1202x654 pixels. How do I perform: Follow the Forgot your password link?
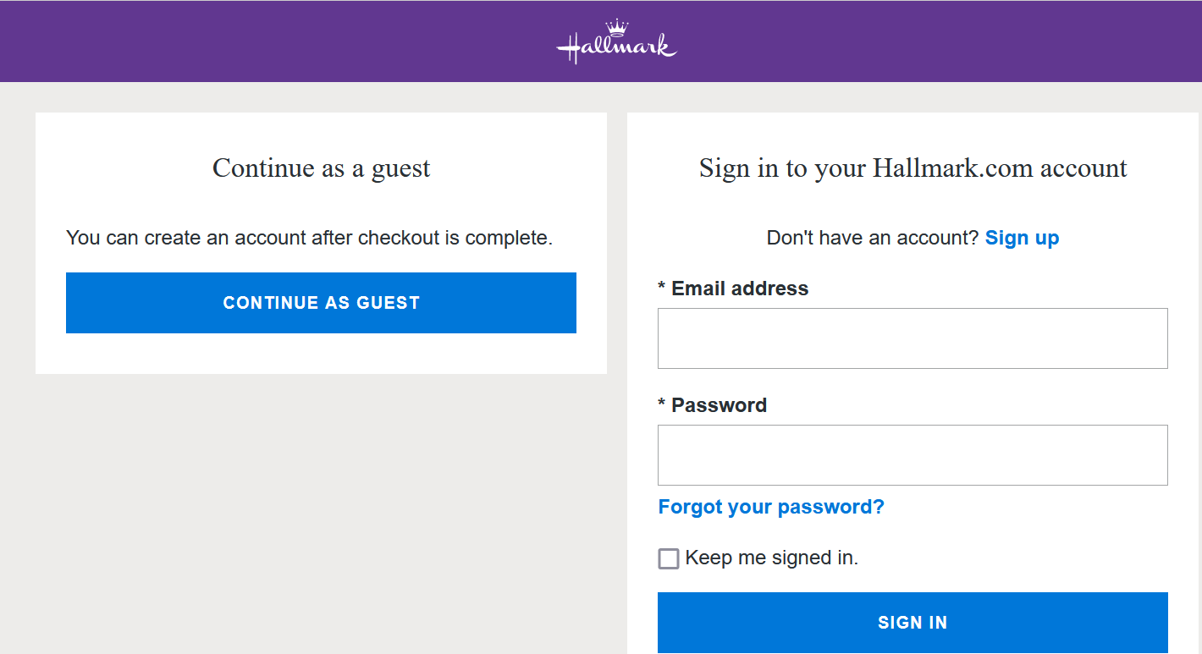coord(771,507)
